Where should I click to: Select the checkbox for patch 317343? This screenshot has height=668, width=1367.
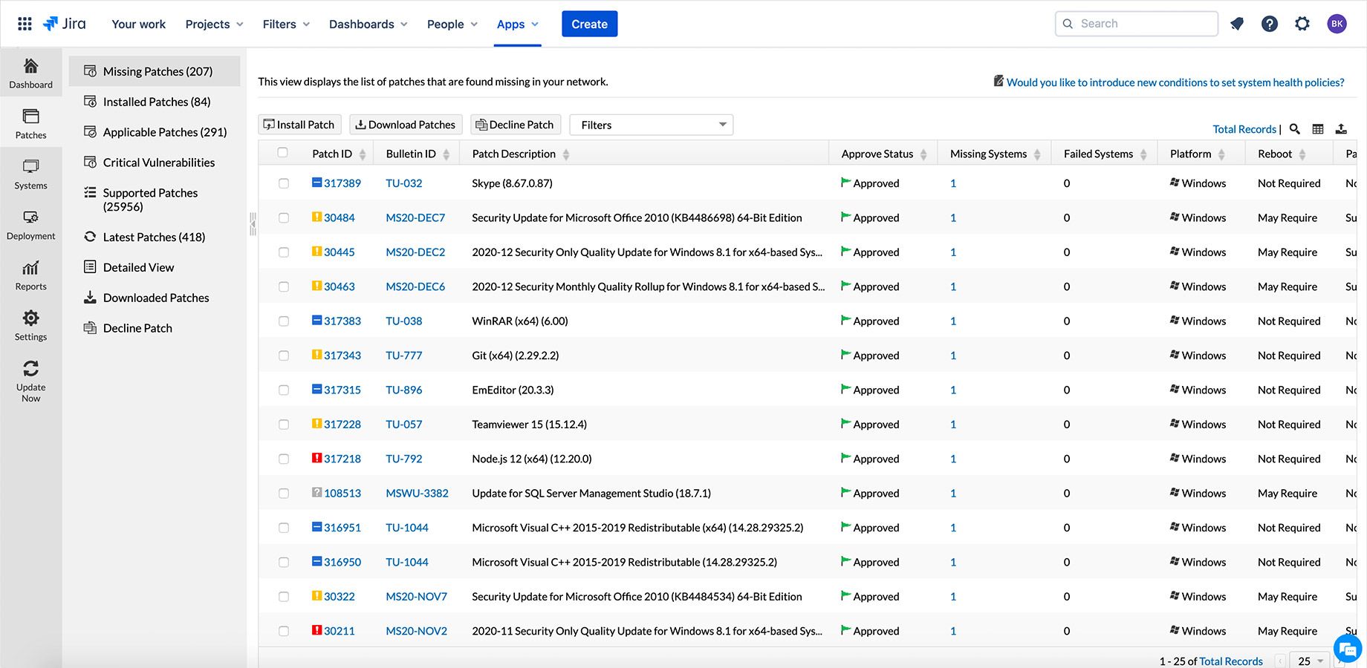pyautogui.click(x=284, y=356)
